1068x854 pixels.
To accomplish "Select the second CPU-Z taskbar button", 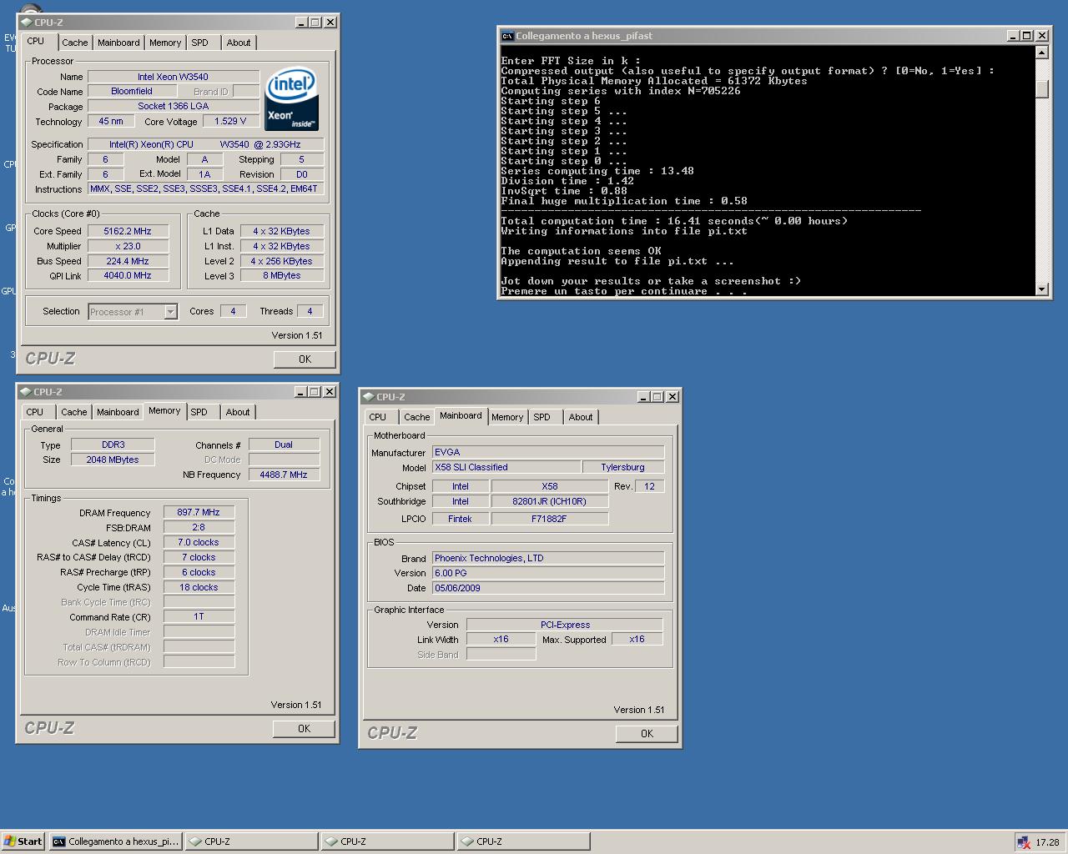I will coord(388,841).
